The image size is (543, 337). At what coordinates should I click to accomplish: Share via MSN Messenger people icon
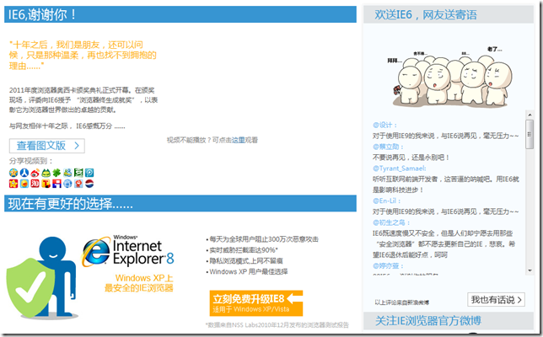pos(67,173)
